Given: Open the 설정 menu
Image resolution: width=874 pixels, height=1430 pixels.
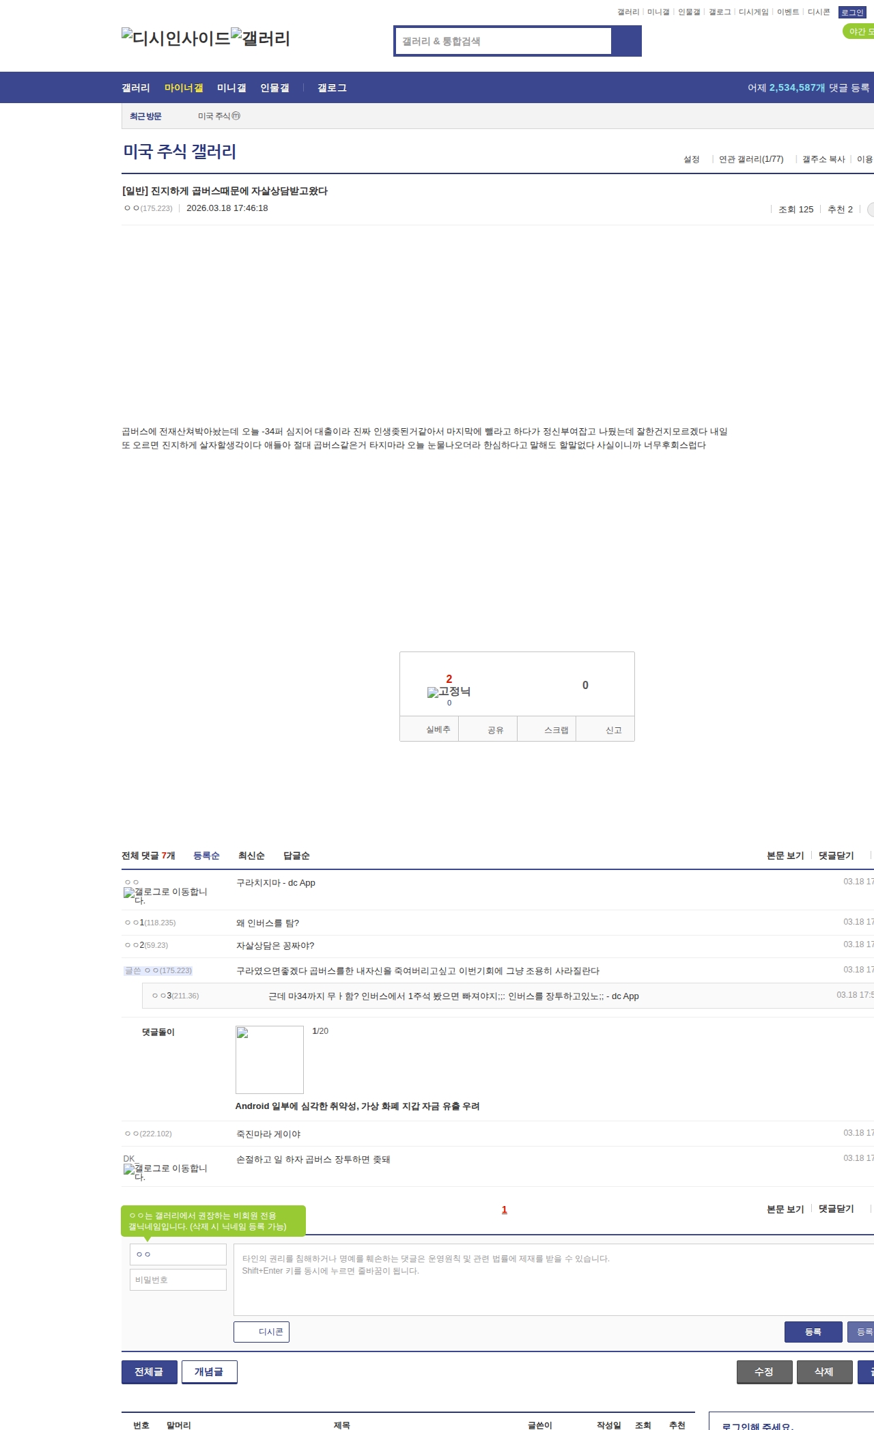Looking at the screenshot, I should pos(691,159).
